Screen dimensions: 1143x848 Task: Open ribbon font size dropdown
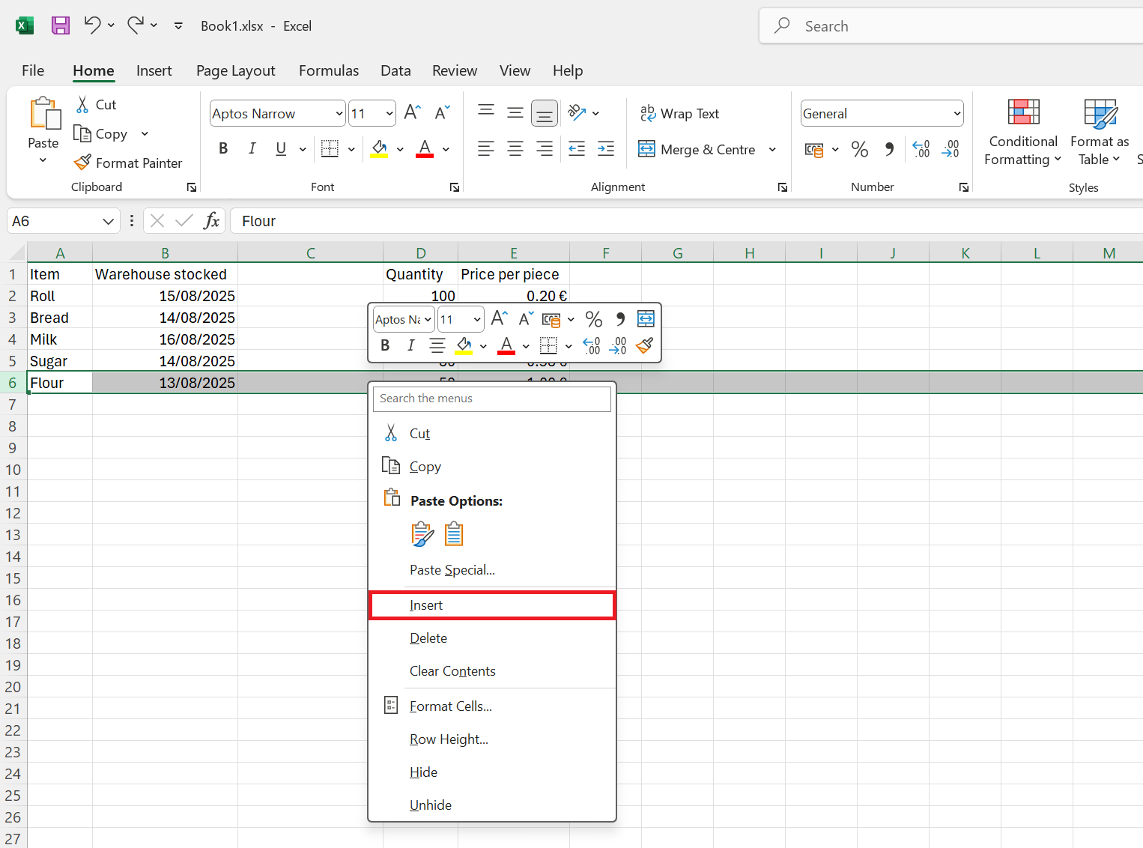[389, 114]
